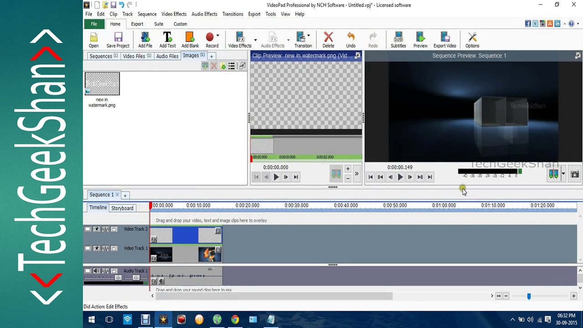This screenshot has width=583, height=328.
Task: Click the timeline zoom slider handle
Action: pyautogui.click(x=529, y=296)
